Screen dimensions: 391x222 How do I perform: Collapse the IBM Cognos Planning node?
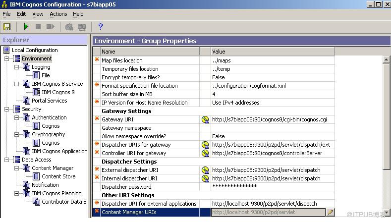[x=16, y=193]
